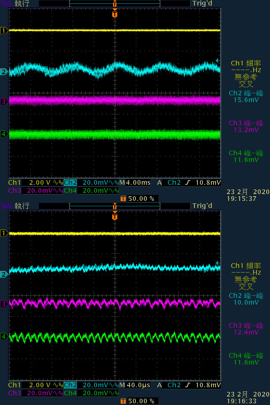Image resolution: width=270 pixels, height=405 pixels.
Task: Click channel 2 ground marker in 40.0µs capture
Action: pyautogui.click(x=4, y=274)
